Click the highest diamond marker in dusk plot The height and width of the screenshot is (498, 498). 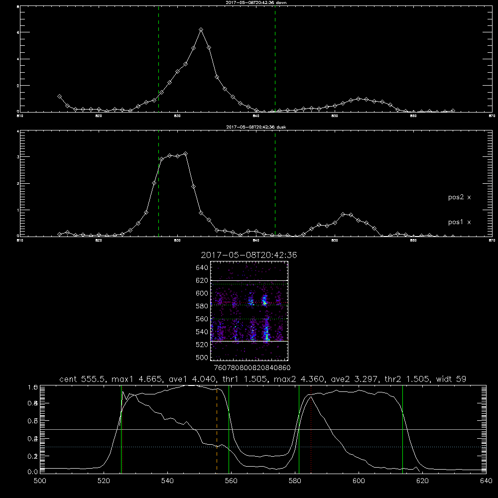pos(185,154)
